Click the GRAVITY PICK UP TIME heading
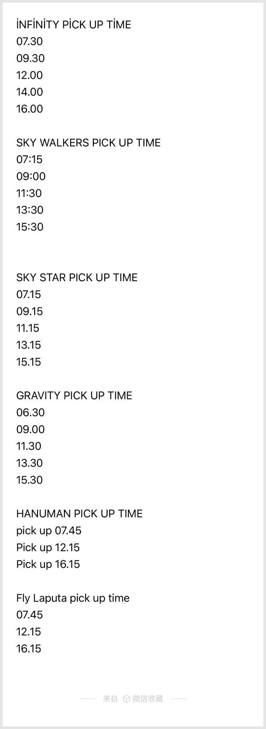Viewport: 266px width, 729px height. pos(74,395)
